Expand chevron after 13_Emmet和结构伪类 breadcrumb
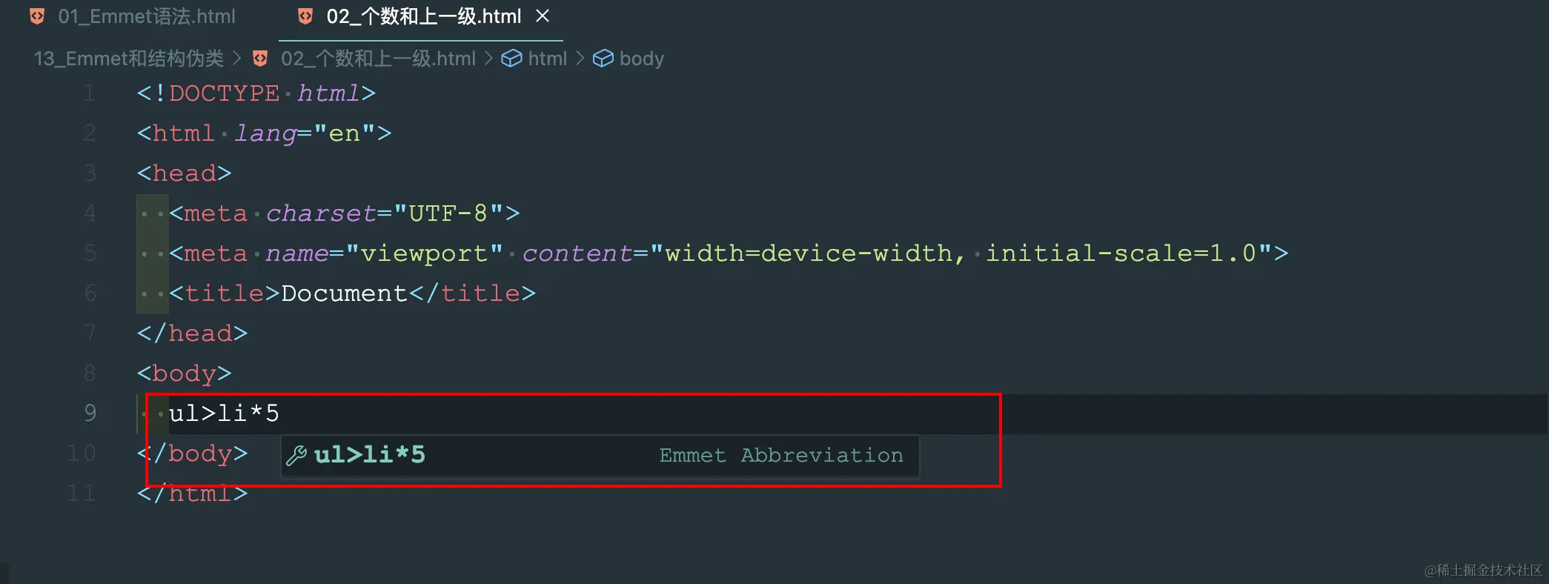 [x=237, y=58]
